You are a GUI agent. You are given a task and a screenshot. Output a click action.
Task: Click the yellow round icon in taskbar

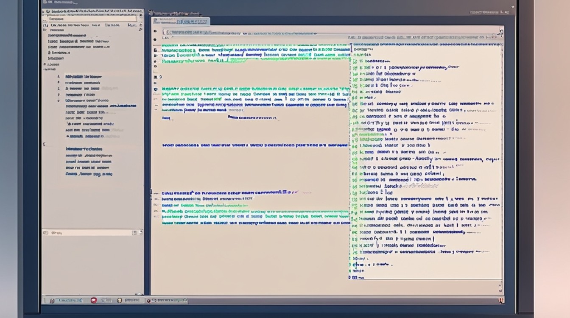(x=119, y=300)
